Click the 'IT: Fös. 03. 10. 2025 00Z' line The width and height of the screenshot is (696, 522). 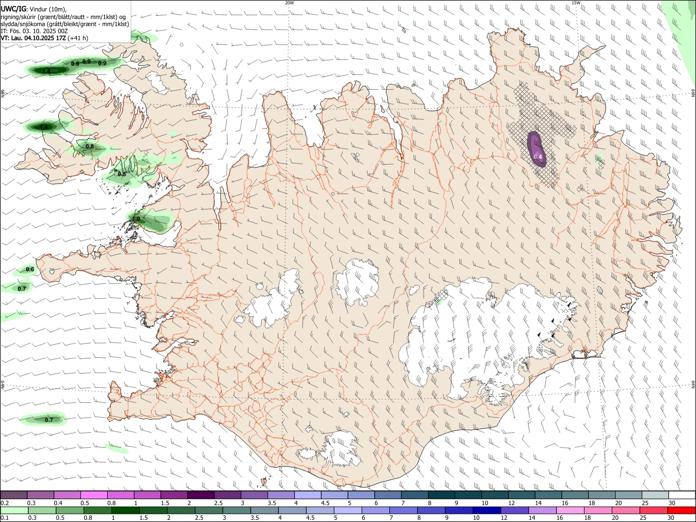[x=34, y=31]
